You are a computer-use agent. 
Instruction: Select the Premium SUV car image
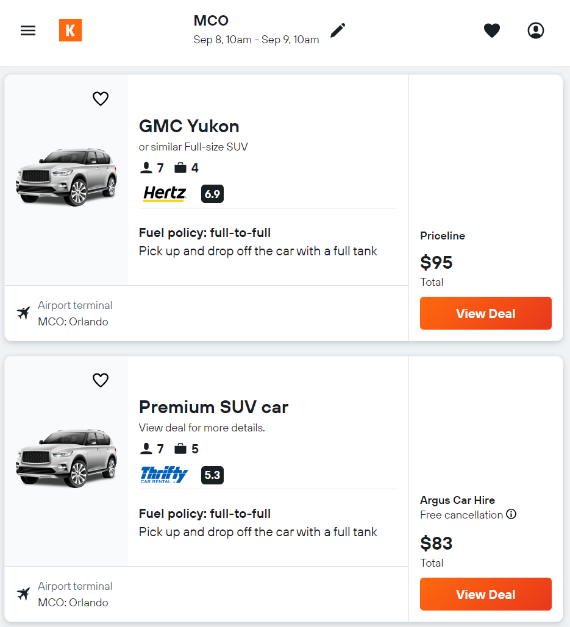66,458
